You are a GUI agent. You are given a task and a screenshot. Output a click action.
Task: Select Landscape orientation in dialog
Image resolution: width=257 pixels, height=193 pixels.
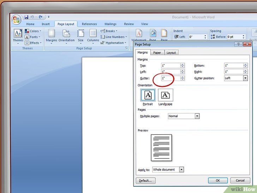[x=165, y=95]
